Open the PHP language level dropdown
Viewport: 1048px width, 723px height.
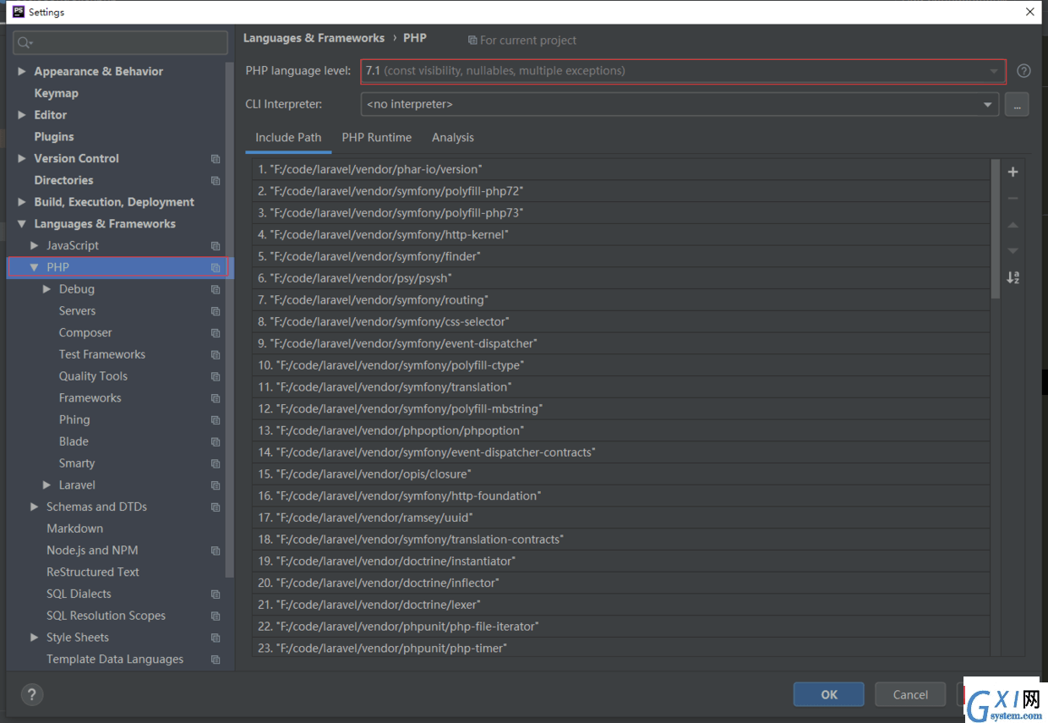(x=683, y=71)
